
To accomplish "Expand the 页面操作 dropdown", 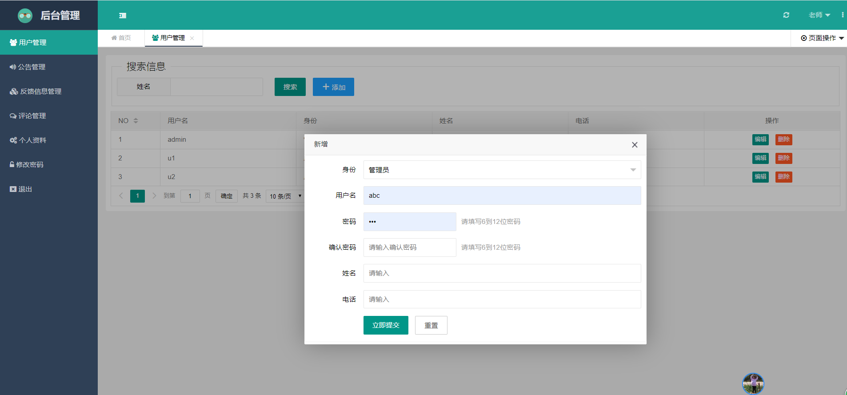I will (822, 38).
